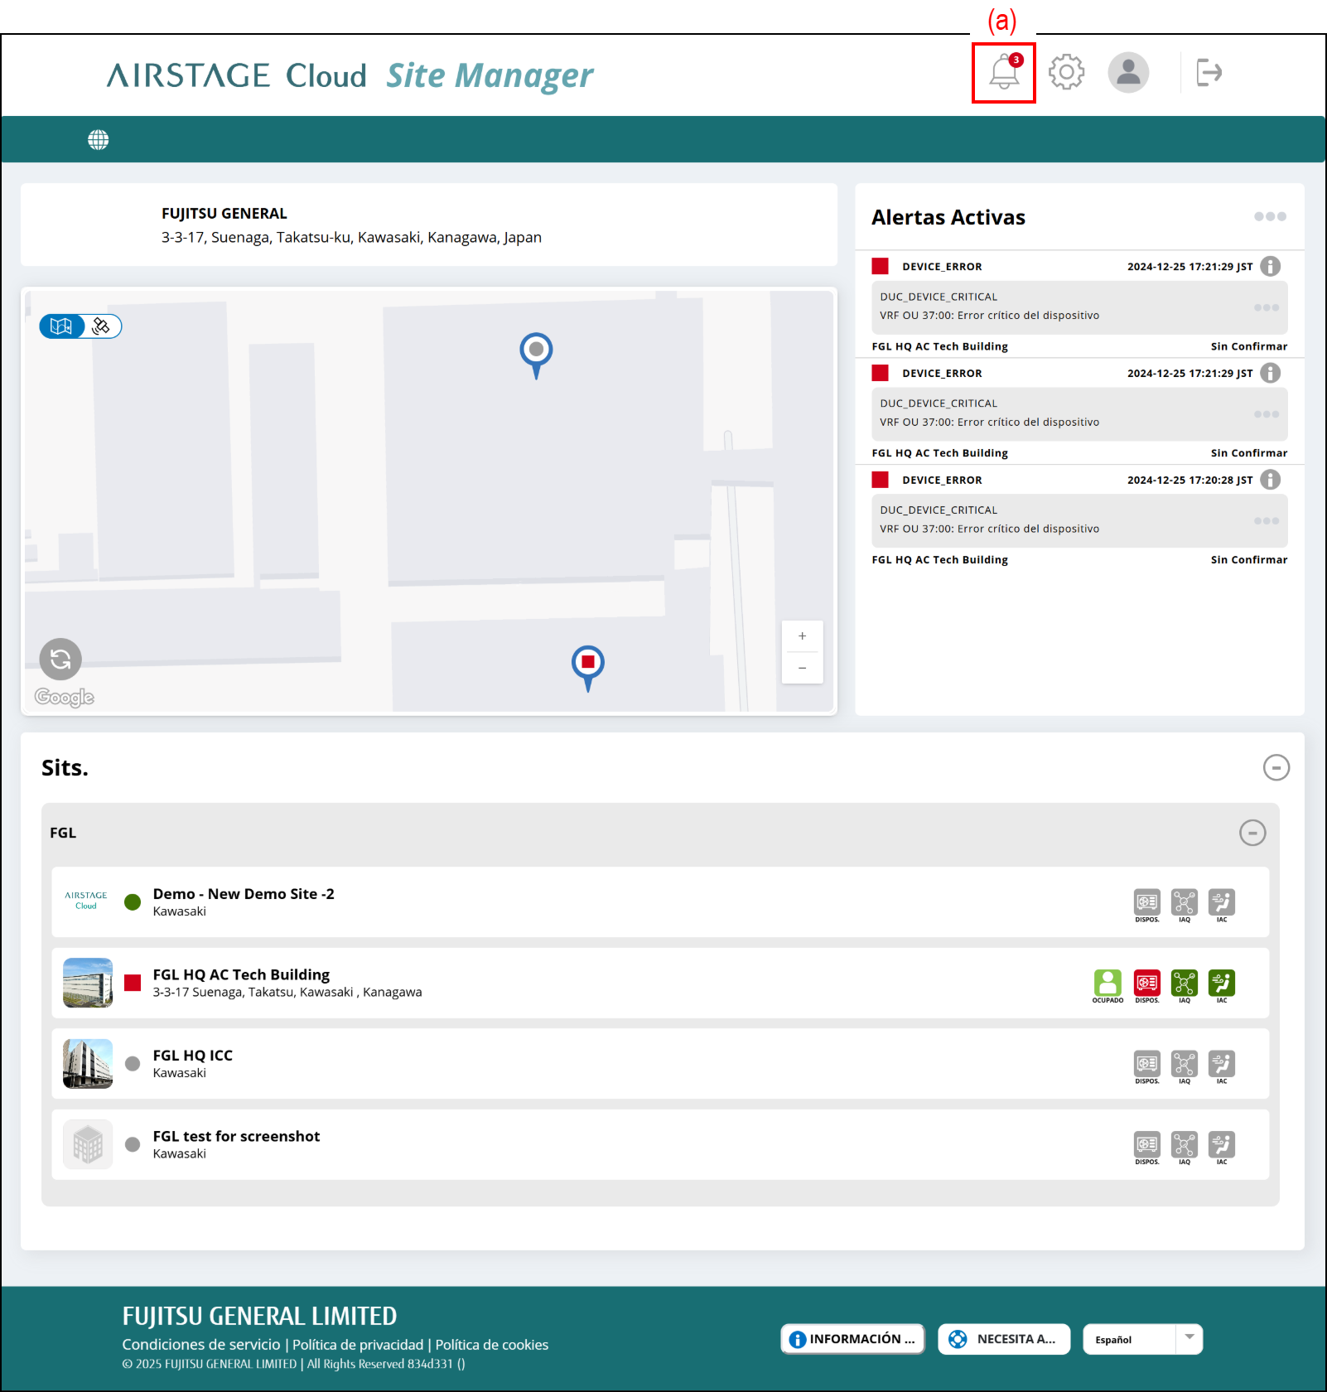This screenshot has width=1327, height=1392.
Task: Click the logout icon
Action: click(1209, 73)
